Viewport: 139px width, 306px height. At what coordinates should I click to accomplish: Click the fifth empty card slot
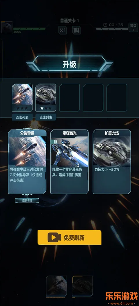tap(117, 98)
